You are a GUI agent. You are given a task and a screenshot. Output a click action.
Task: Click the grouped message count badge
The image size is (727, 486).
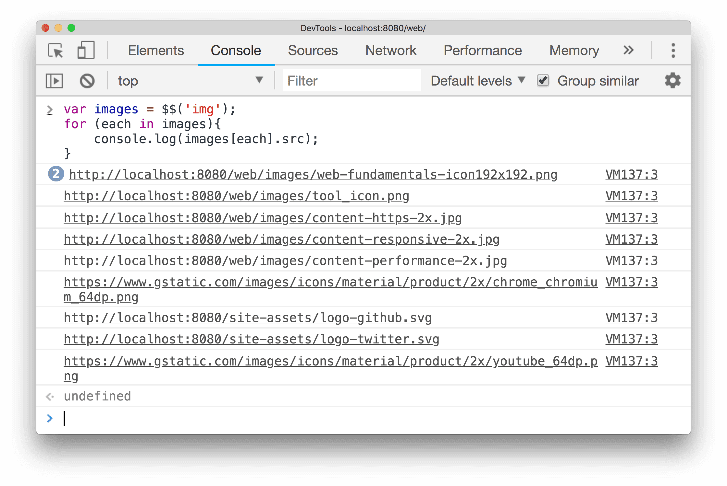[55, 174]
